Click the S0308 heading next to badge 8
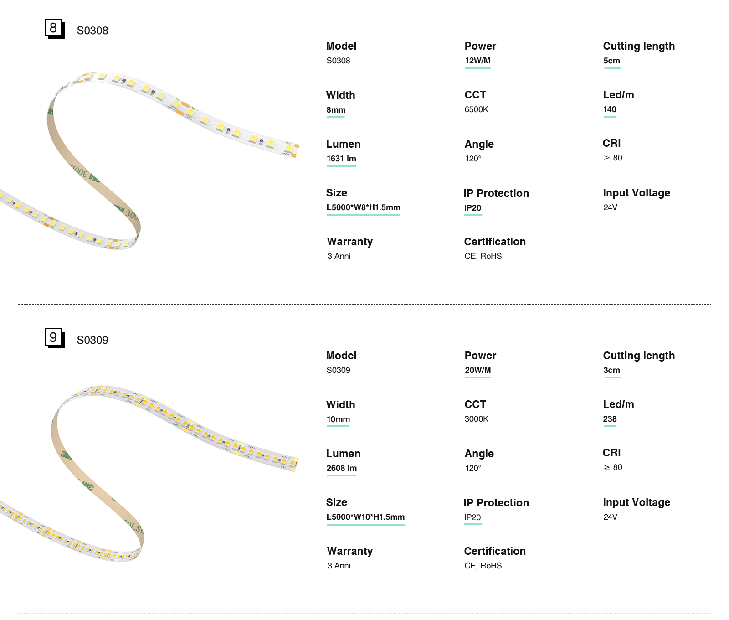Image resolution: width=729 pixels, height=620 pixels. [92, 31]
